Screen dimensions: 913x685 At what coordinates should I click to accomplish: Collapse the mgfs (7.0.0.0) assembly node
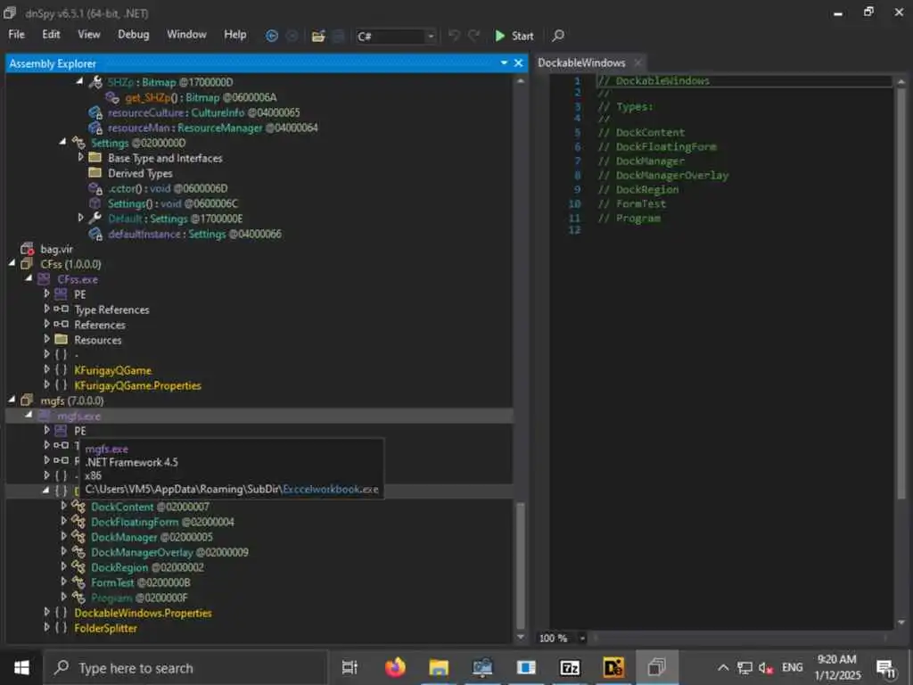(x=12, y=400)
